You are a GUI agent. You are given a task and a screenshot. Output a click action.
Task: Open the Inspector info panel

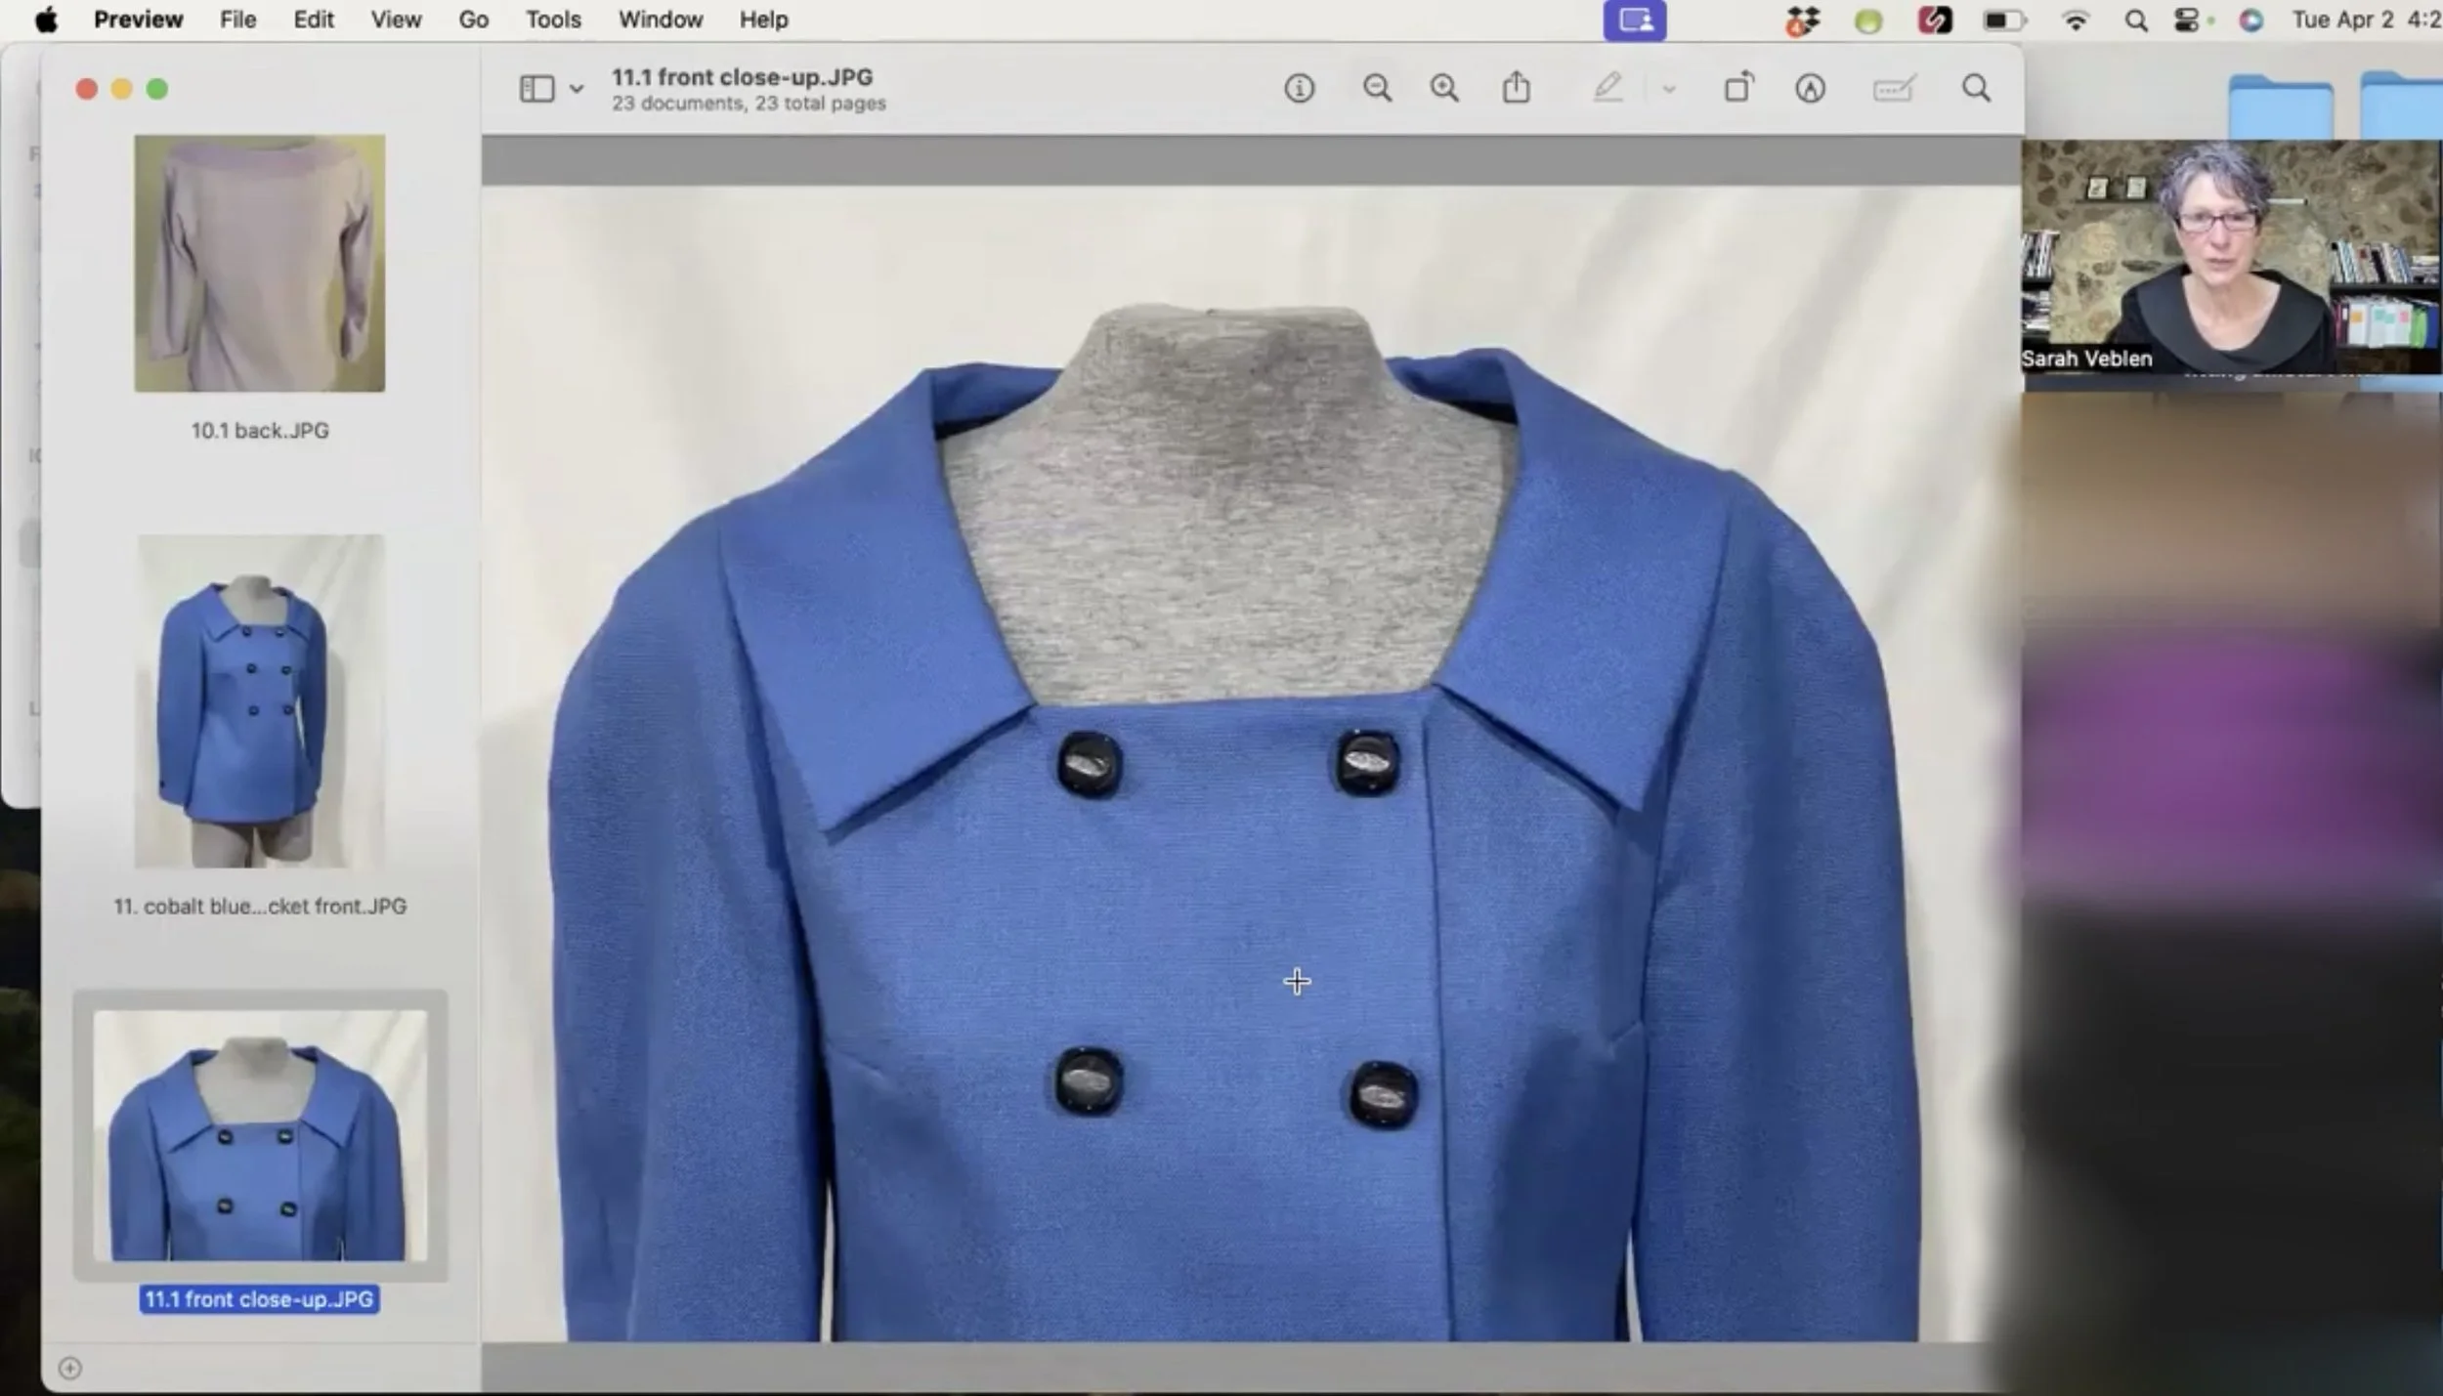coord(1299,89)
